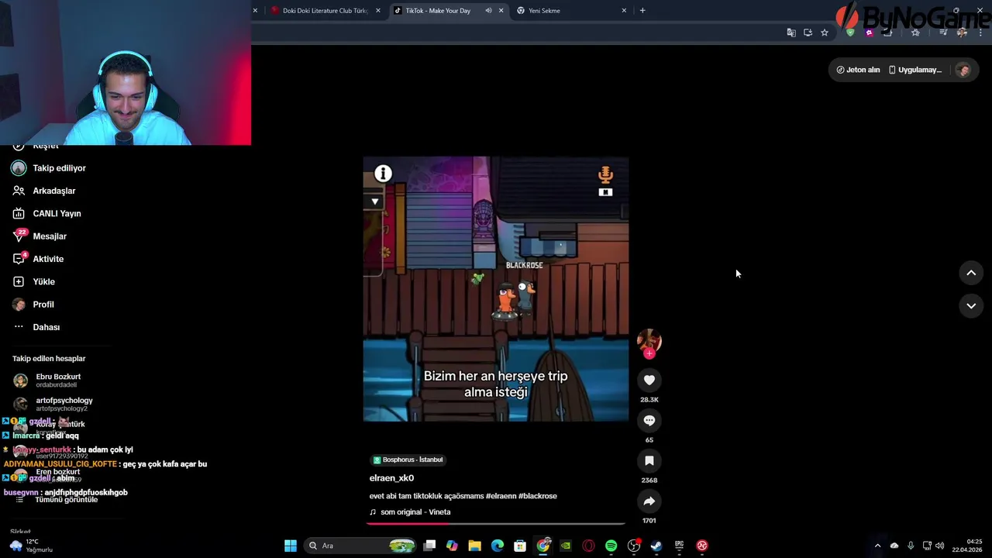The image size is (992, 558).
Task: Open Opera browser from the taskbar
Action: click(x=588, y=546)
